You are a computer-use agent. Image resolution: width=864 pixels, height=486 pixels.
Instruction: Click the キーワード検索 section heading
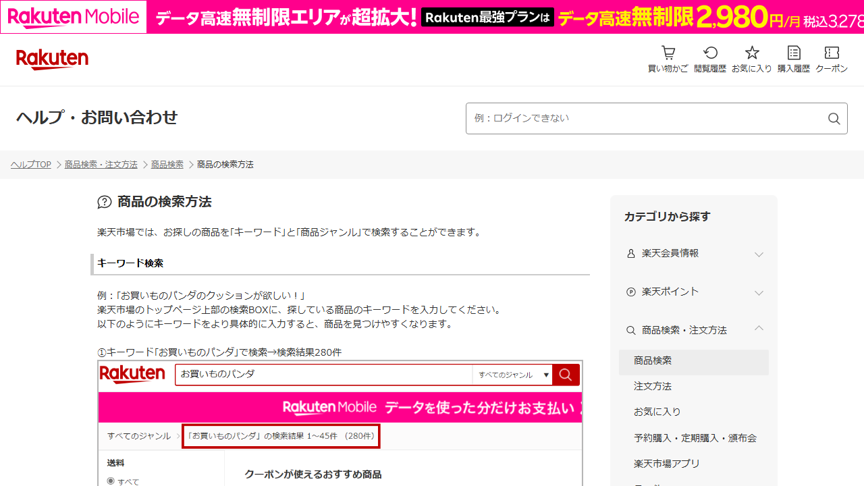130,263
